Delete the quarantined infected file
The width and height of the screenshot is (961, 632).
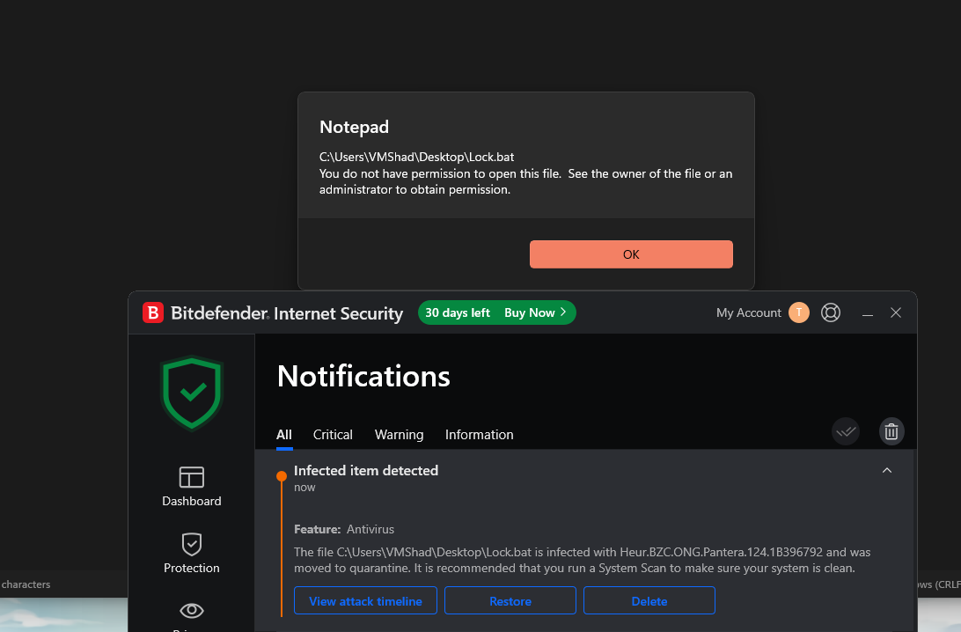pos(649,600)
